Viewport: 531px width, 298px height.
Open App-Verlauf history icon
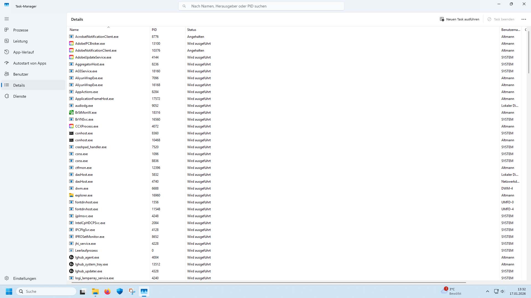(7, 52)
